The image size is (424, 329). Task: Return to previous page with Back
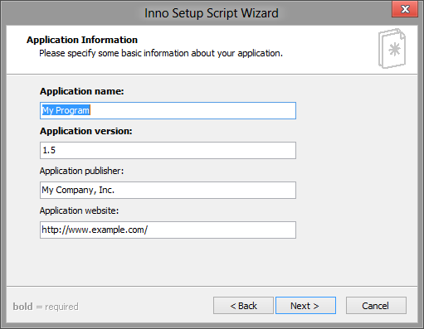(x=243, y=306)
